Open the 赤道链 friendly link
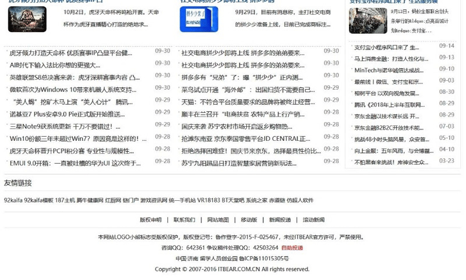 [x=277, y=200]
